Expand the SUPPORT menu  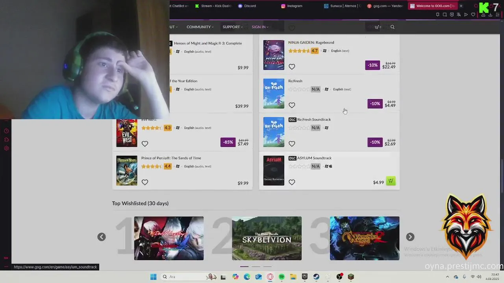pos(232,27)
